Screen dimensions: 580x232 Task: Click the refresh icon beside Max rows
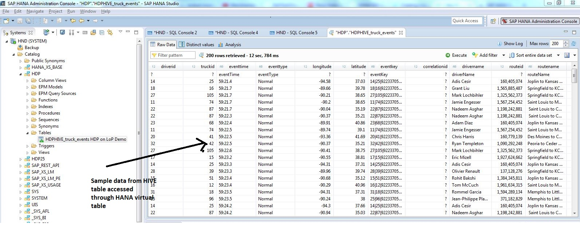574,44
